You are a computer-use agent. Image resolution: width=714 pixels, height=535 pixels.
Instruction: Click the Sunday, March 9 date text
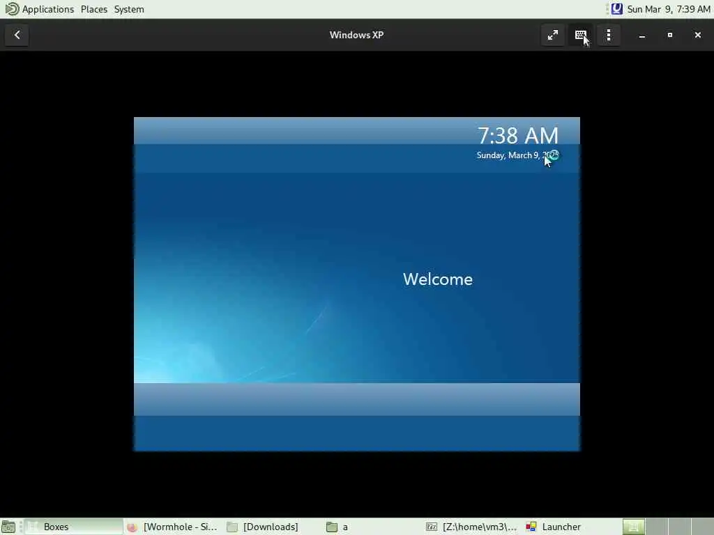[517, 155]
